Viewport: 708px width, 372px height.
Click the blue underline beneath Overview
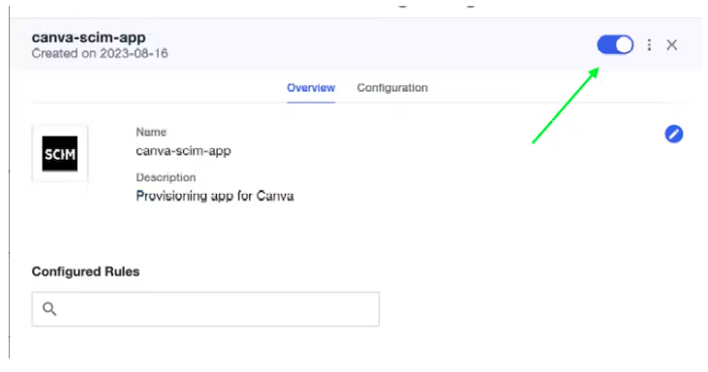(311, 102)
